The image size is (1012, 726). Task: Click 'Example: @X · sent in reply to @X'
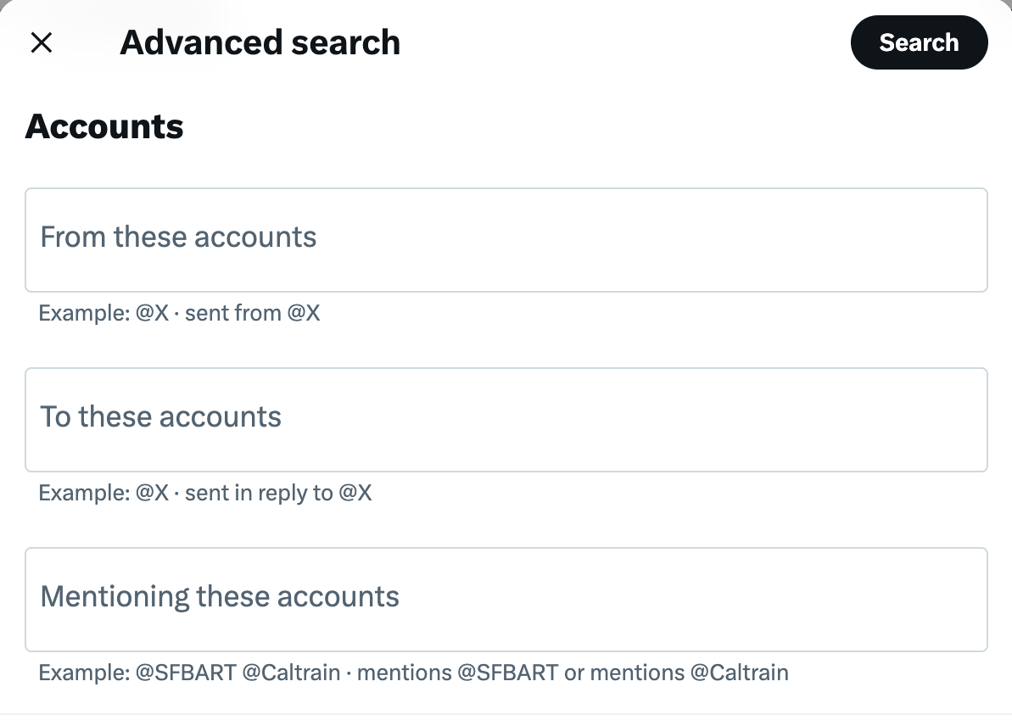tap(204, 493)
